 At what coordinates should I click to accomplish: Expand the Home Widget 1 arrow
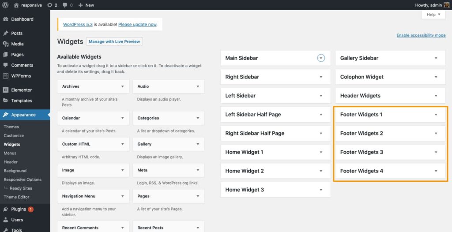[321, 152]
